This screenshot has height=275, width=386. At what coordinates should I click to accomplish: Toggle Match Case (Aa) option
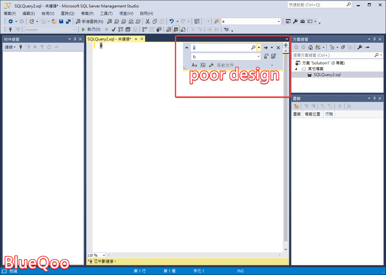pos(194,65)
